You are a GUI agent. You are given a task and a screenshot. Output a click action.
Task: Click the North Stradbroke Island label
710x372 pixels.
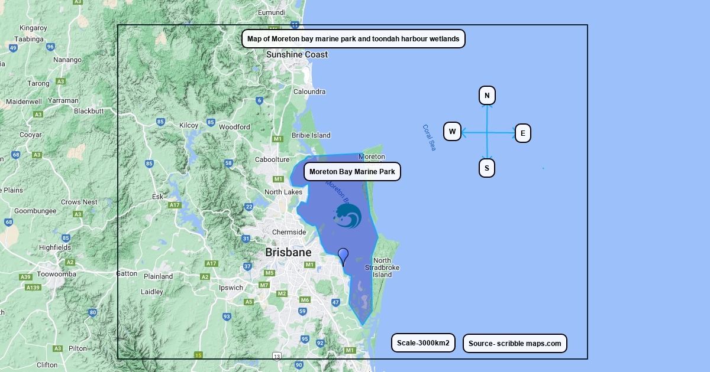[382, 267]
